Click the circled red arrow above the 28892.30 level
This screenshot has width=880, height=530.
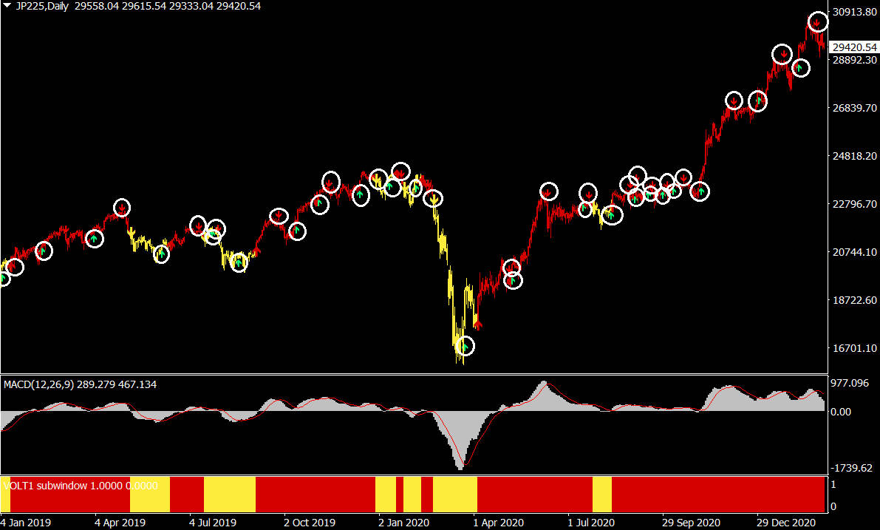point(782,54)
